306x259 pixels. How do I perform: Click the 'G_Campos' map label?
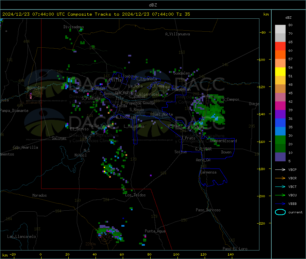tap(231, 99)
